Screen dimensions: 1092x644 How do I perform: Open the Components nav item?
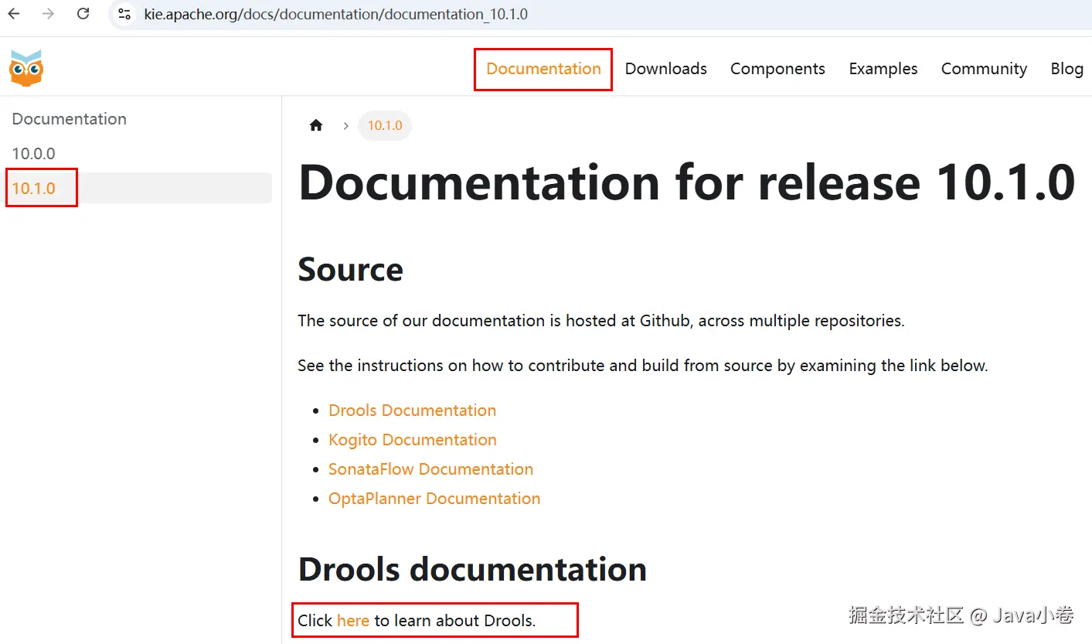pos(777,69)
